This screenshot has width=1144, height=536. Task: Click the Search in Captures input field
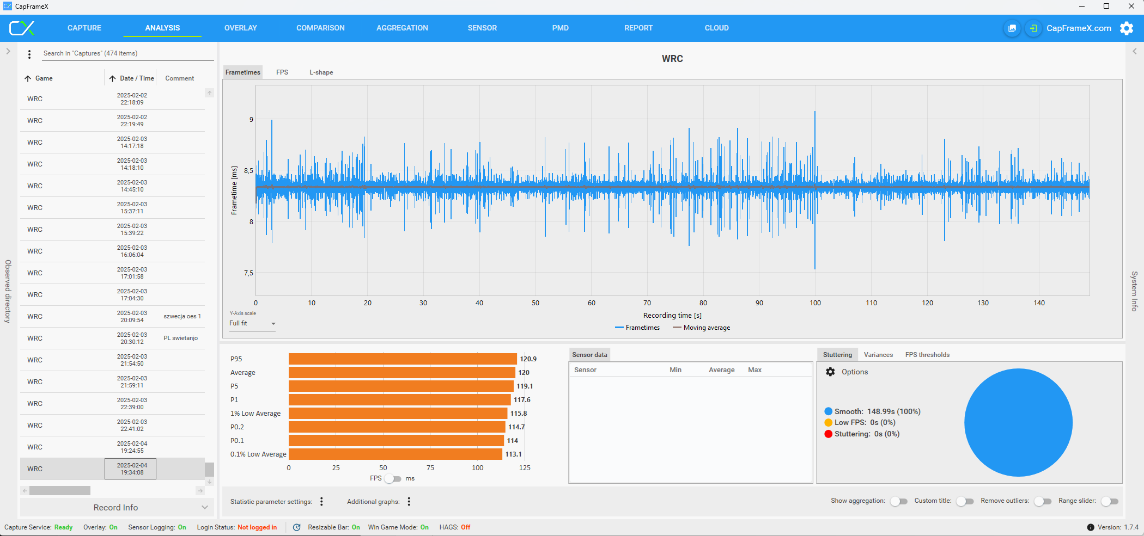click(125, 53)
